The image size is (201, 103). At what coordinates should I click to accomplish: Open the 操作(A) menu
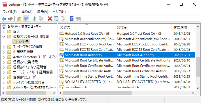click(27, 12)
